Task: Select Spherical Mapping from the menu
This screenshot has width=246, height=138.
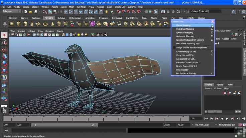Action: tap(184, 33)
